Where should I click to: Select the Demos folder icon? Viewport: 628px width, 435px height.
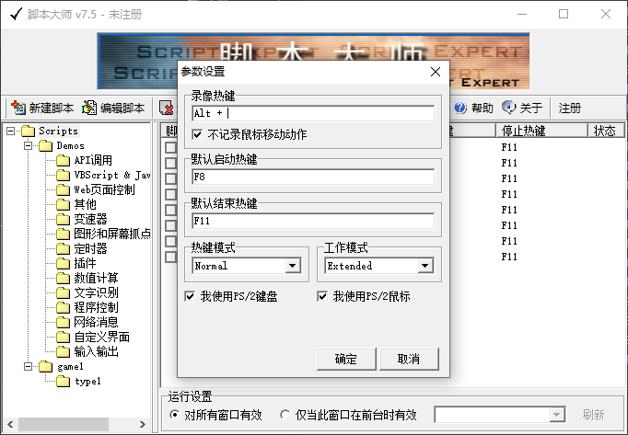tap(46, 145)
